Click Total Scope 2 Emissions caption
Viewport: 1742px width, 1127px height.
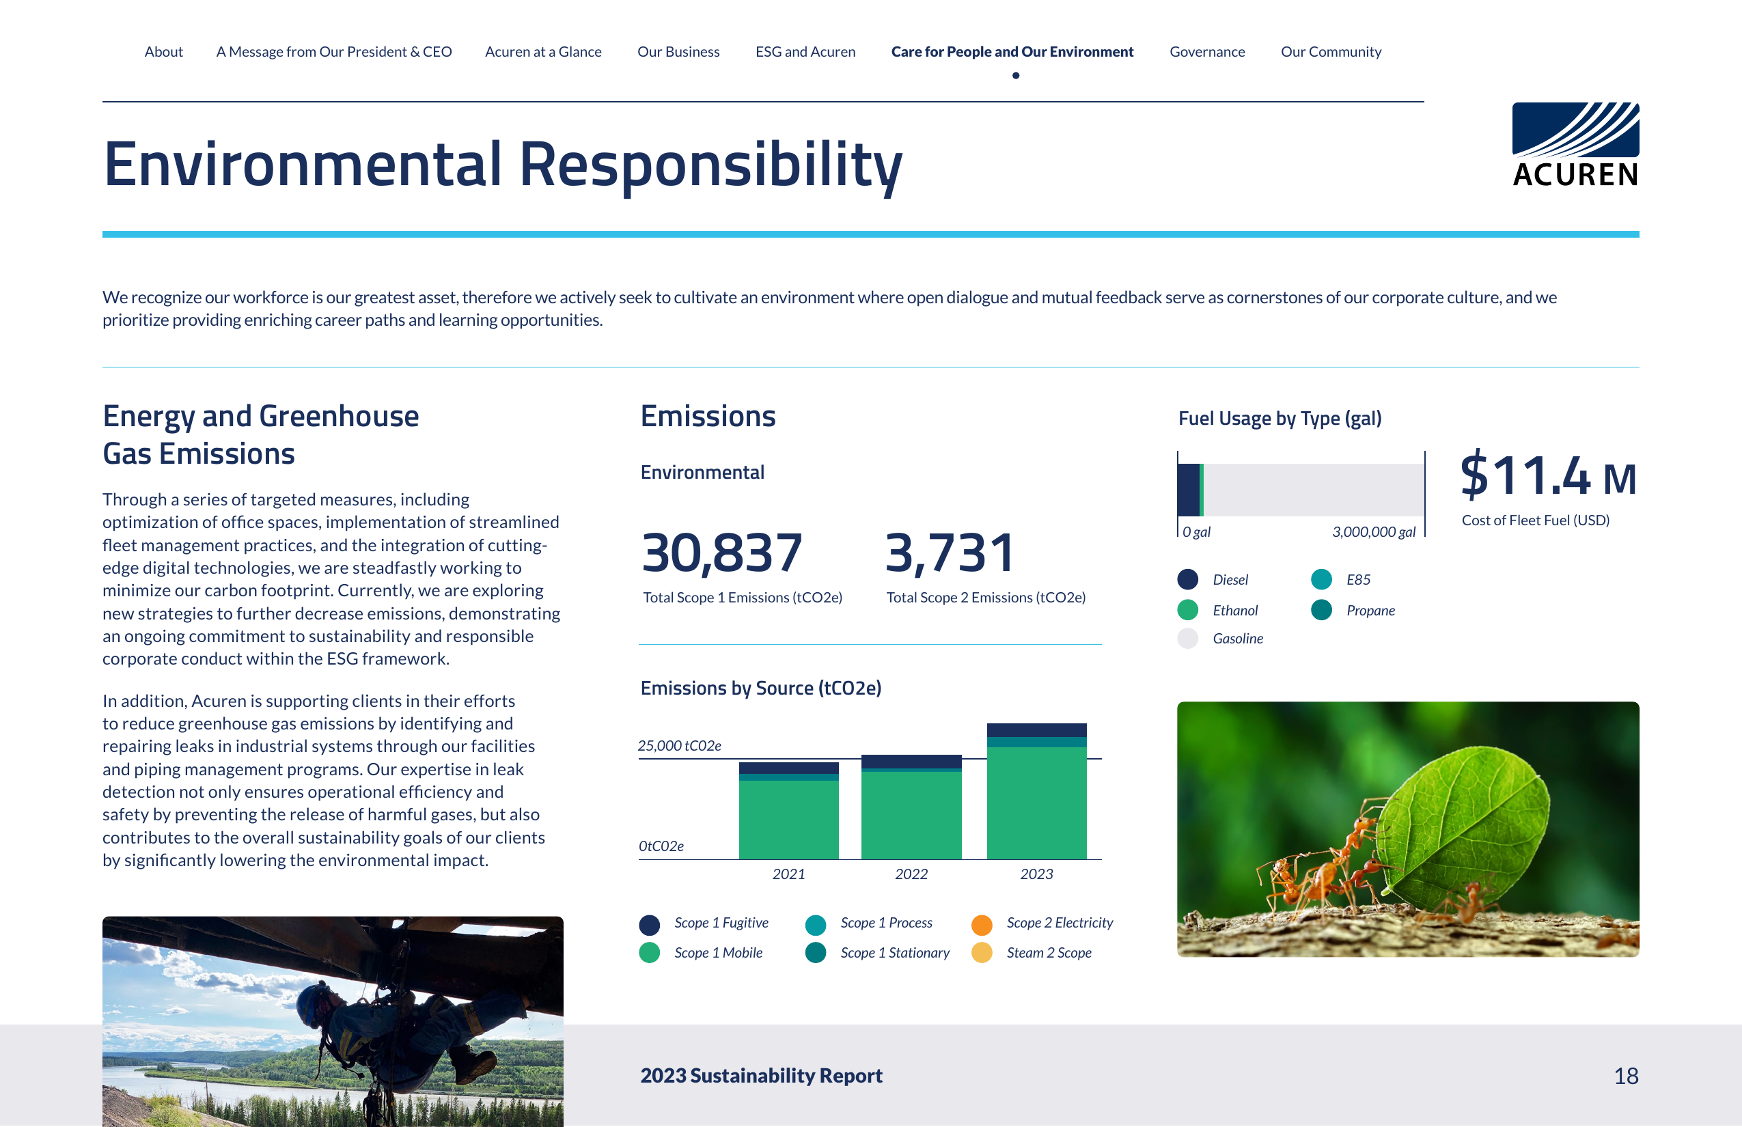point(986,598)
